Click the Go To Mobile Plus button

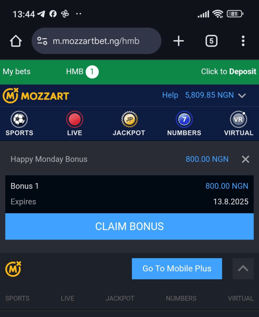177,269
